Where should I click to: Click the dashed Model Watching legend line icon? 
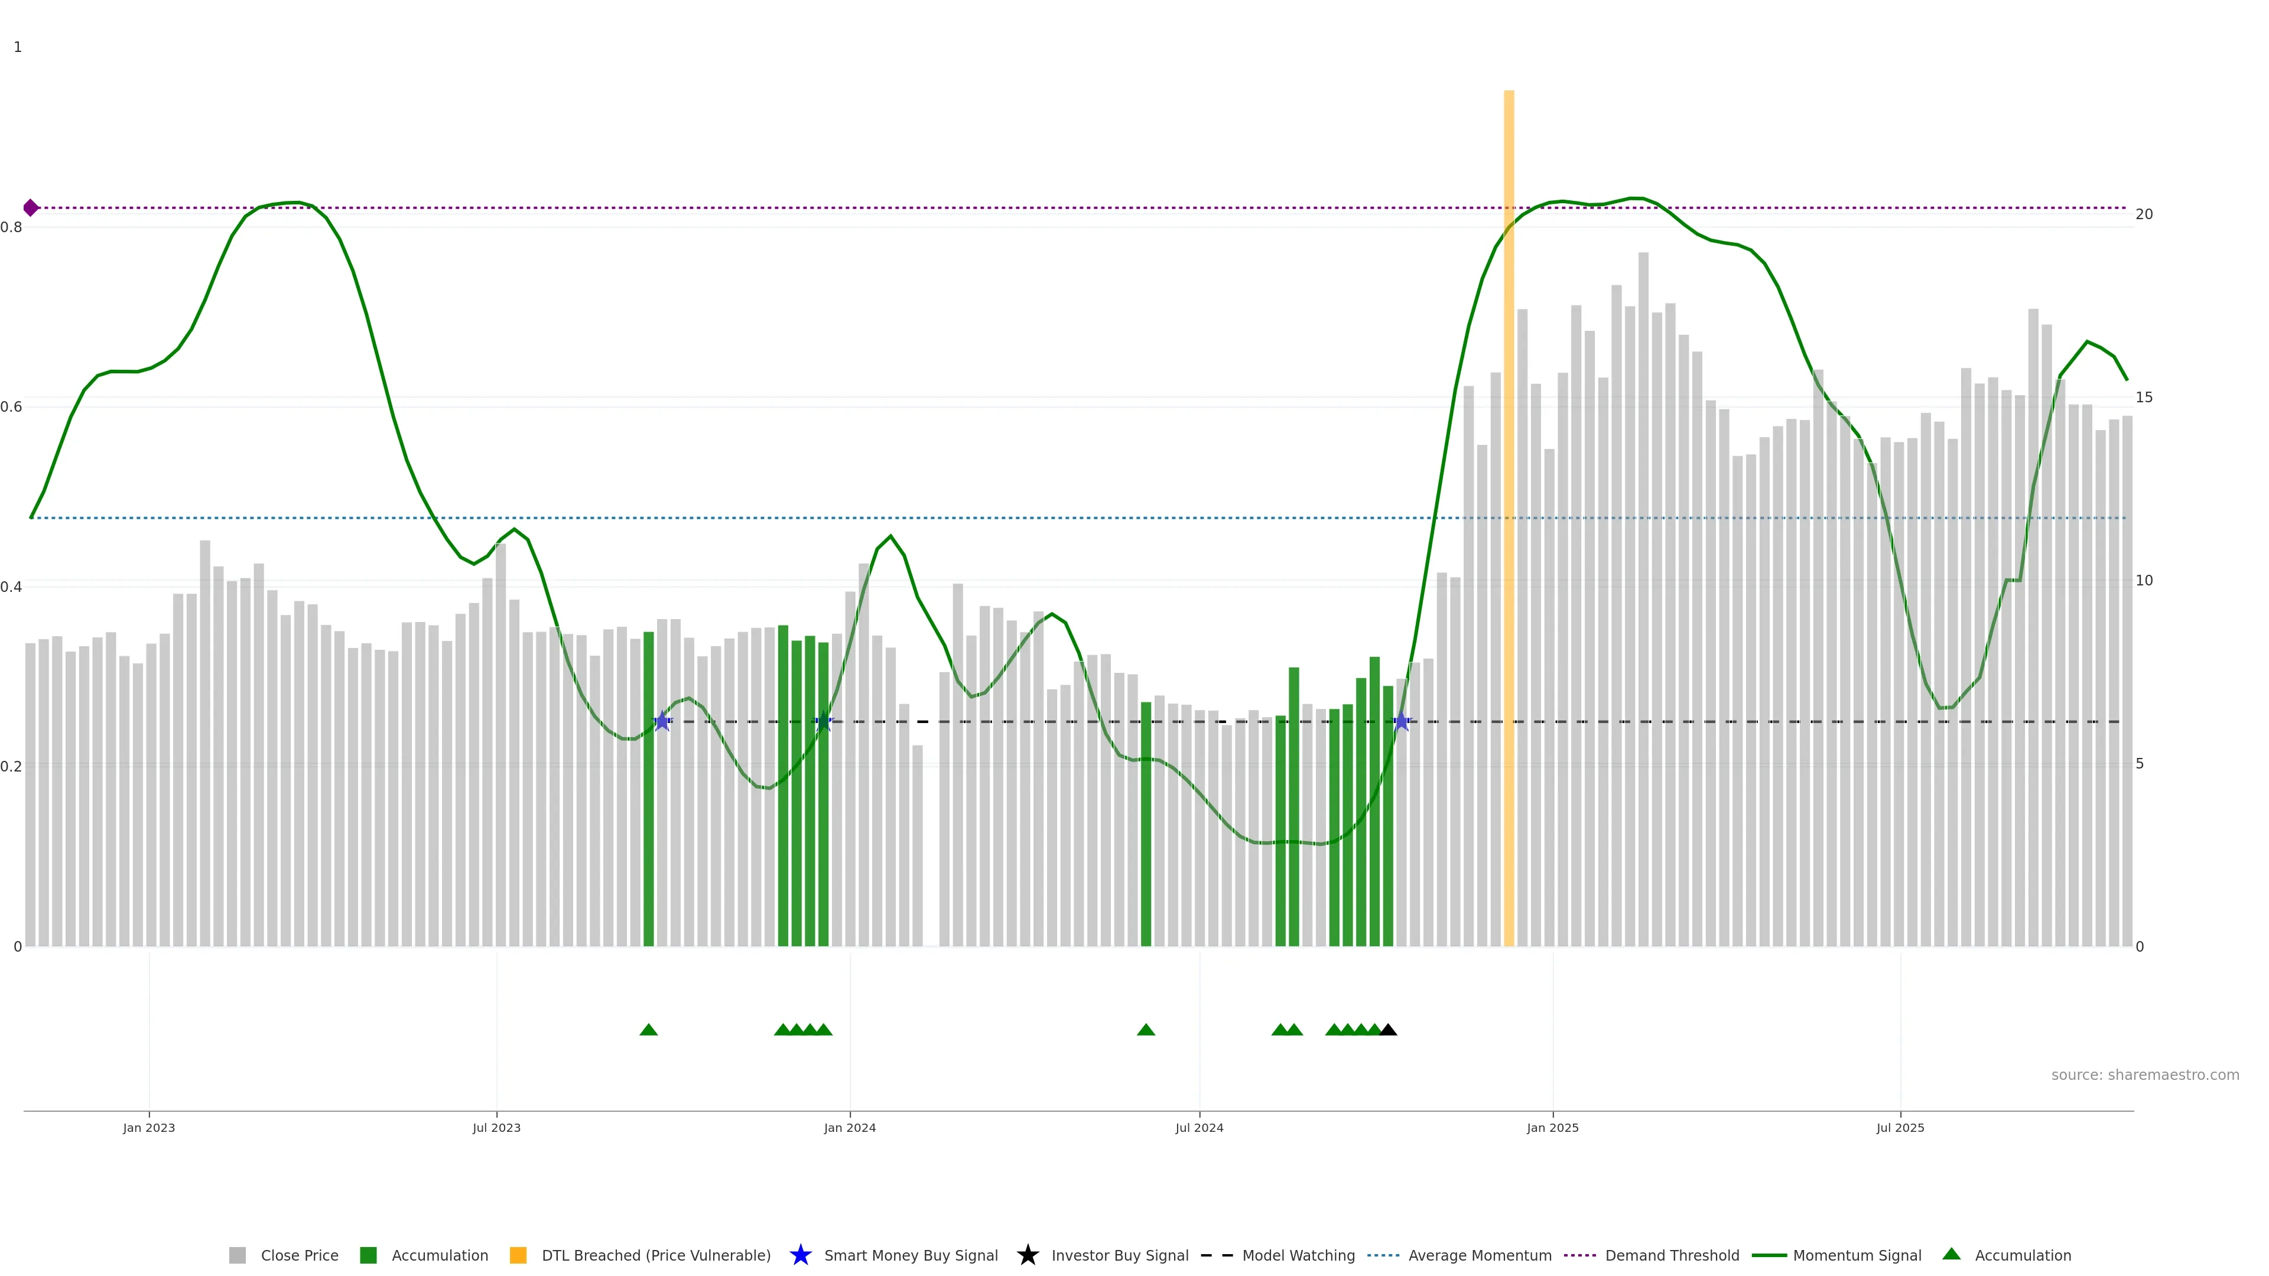point(1217,1256)
